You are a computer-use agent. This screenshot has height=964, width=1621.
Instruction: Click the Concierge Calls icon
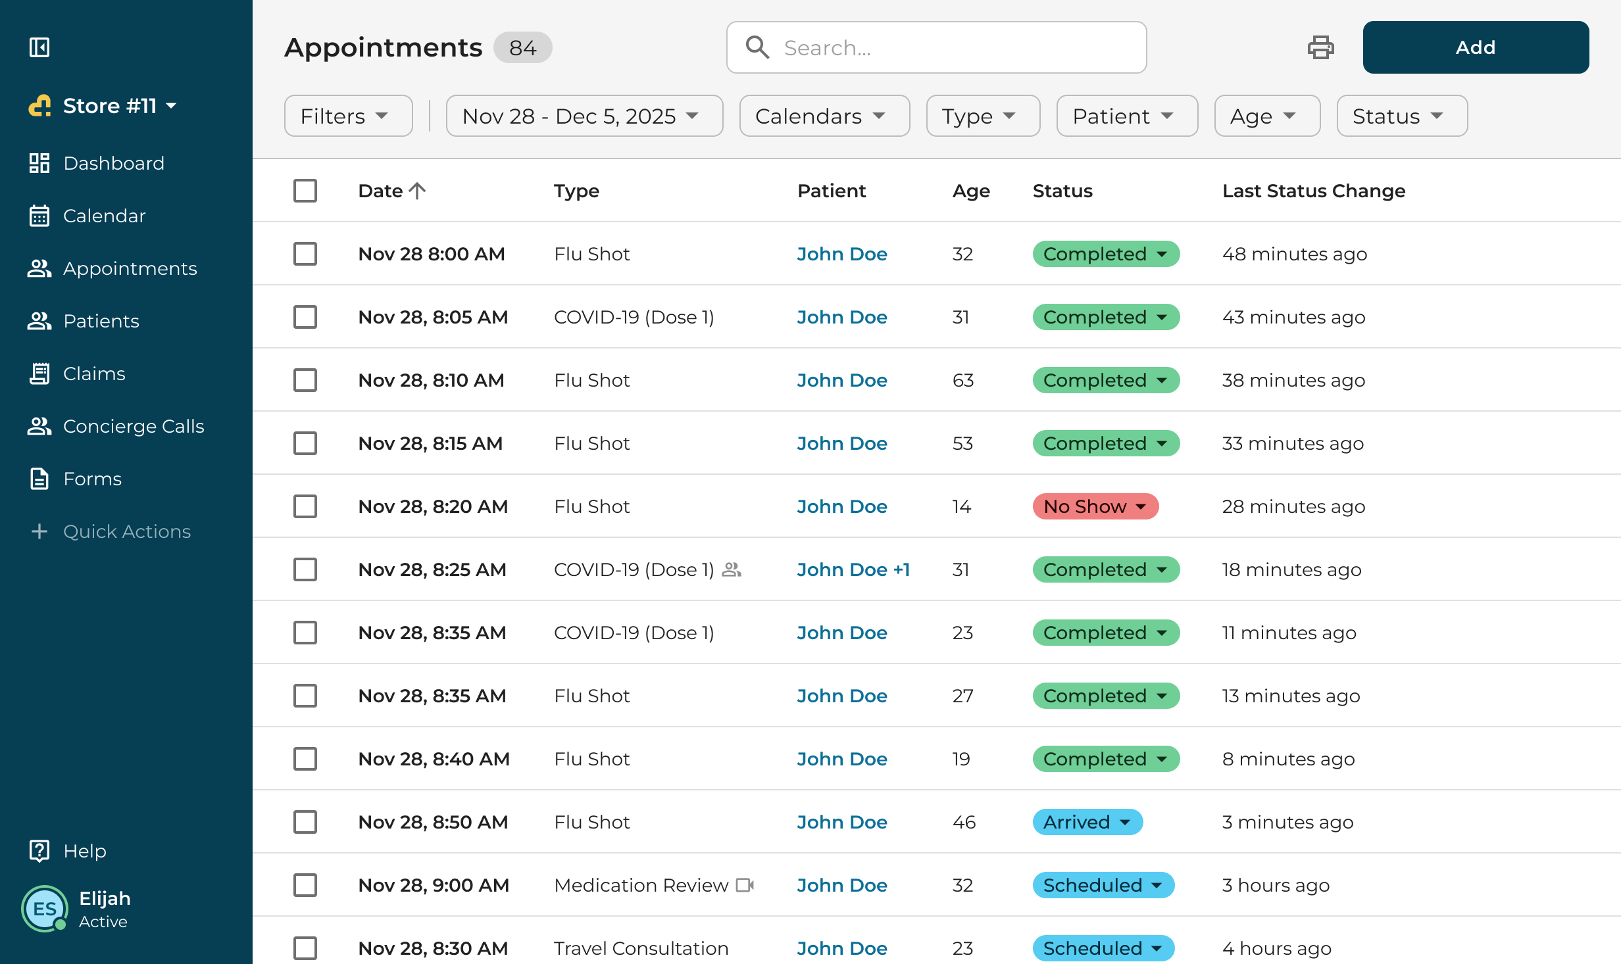[x=39, y=426]
